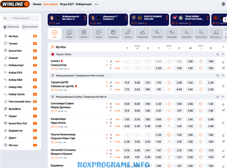227x168 pixels.
Task: Star the Международные Товарищеские Матчи (мол) league
Action: click(218, 75)
